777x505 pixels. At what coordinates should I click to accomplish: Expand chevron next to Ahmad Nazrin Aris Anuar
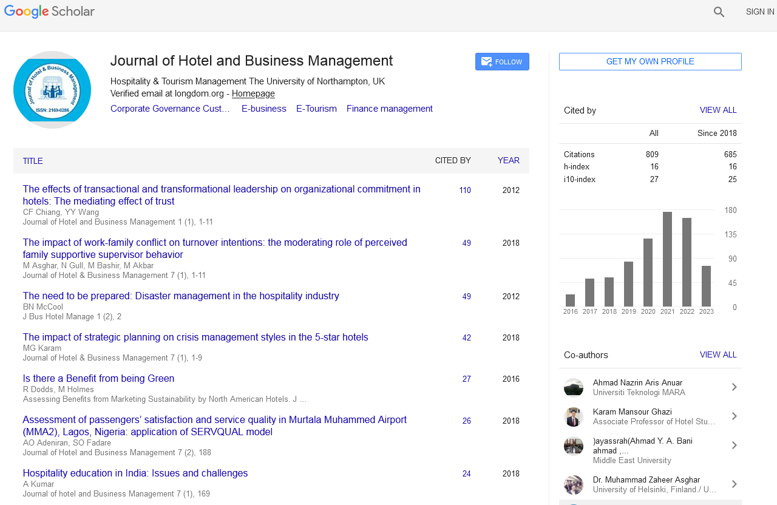coord(734,387)
